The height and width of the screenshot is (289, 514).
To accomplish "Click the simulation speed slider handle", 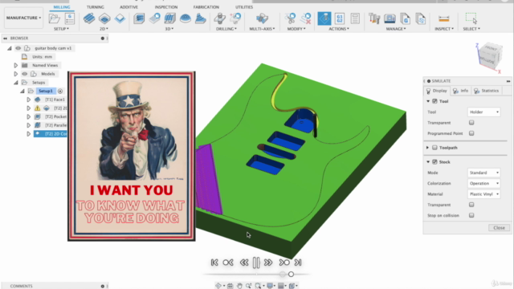I will point(291,275).
